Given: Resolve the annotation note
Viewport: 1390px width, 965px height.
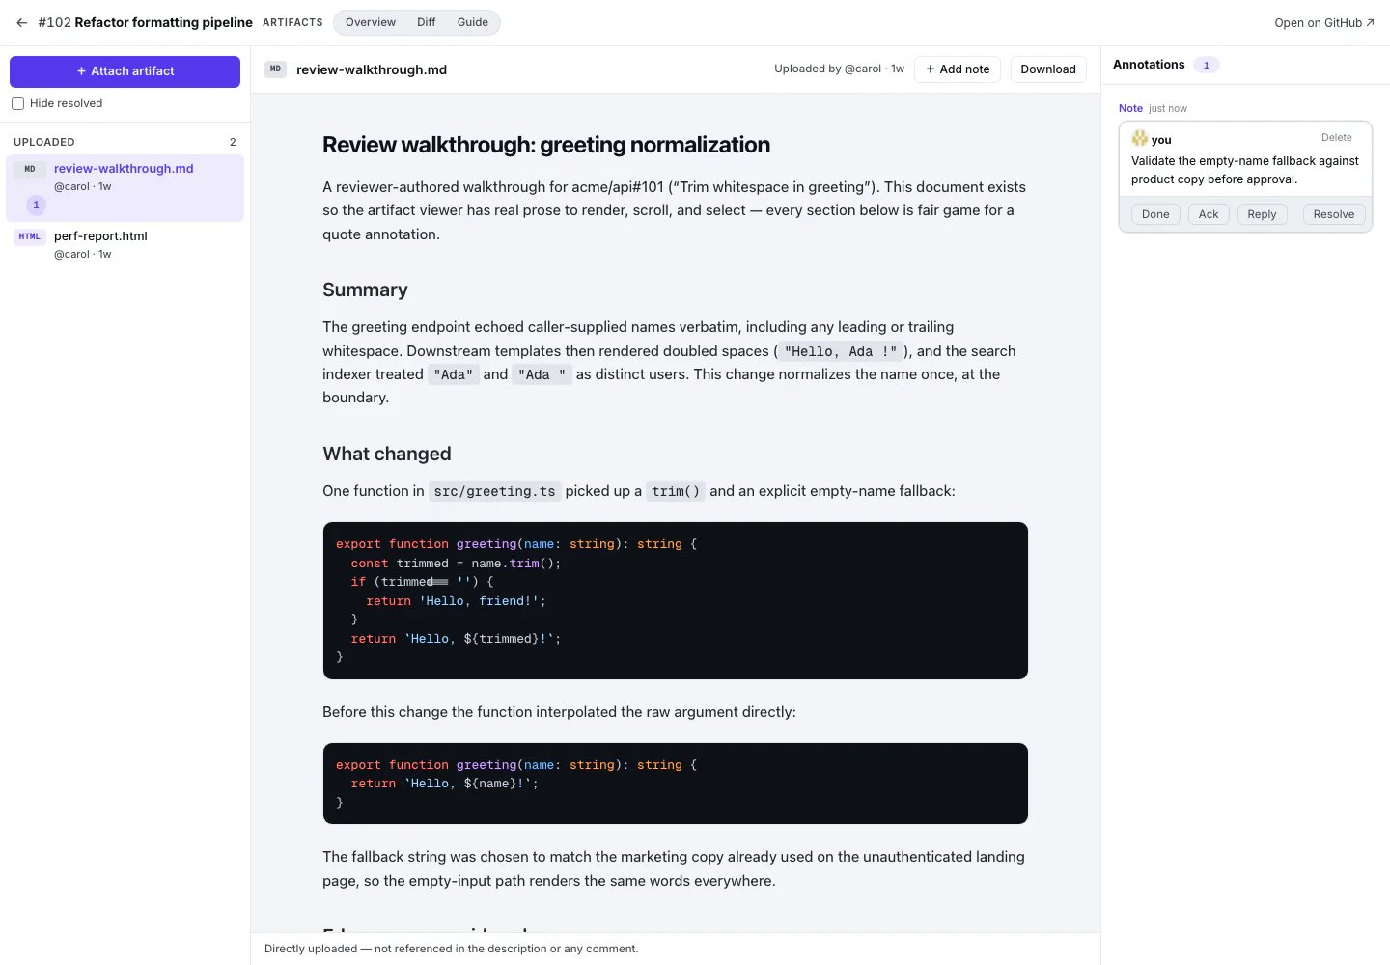Looking at the screenshot, I should pos(1334,214).
